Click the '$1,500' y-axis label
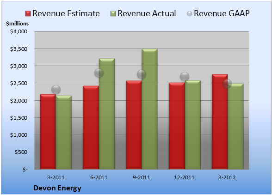272x195 pixels. click(x=19, y=118)
